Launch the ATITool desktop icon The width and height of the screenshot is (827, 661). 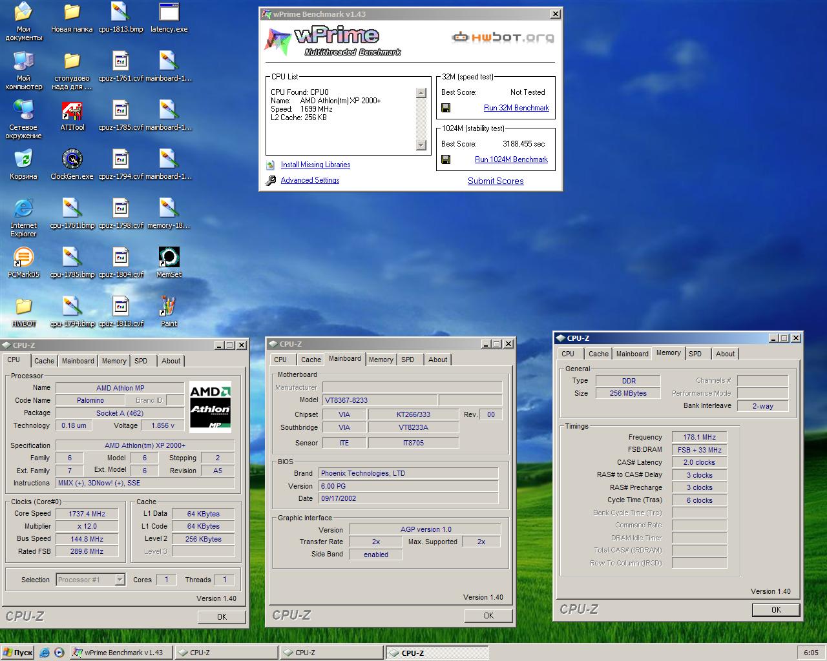pos(72,111)
